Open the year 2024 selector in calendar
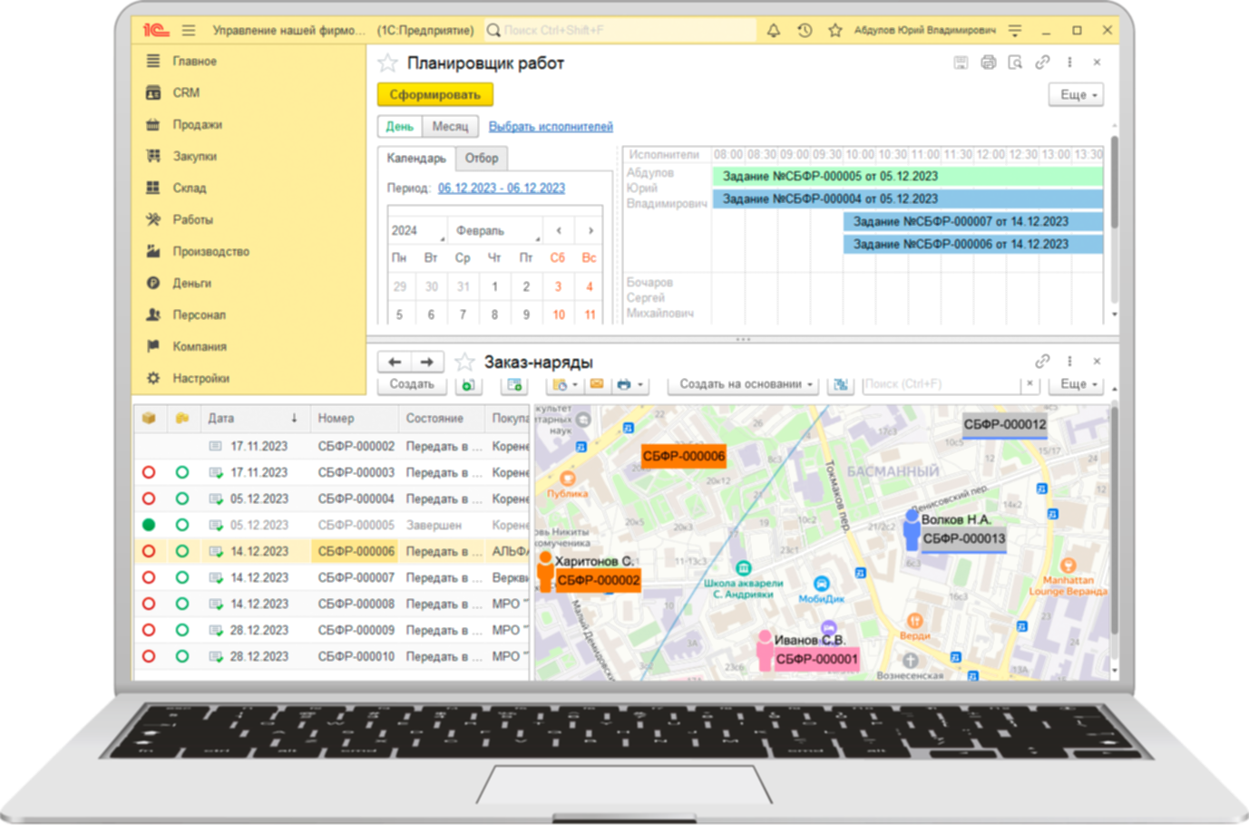The height and width of the screenshot is (832, 1249). [417, 230]
